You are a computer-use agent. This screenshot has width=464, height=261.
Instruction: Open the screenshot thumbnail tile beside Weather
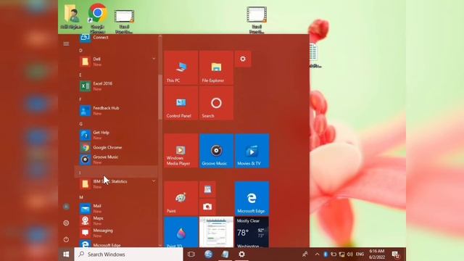click(x=216, y=232)
